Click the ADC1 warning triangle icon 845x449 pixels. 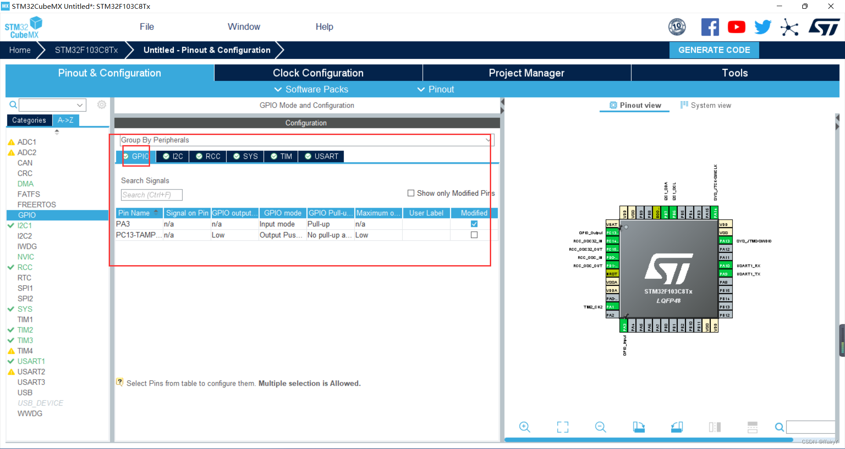(11, 142)
